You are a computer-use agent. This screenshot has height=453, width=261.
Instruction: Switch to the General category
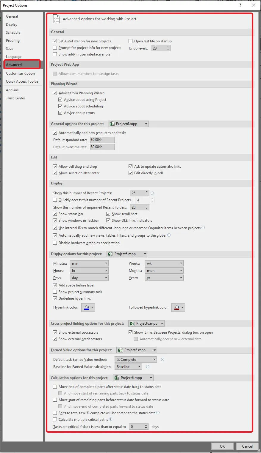[23, 16]
